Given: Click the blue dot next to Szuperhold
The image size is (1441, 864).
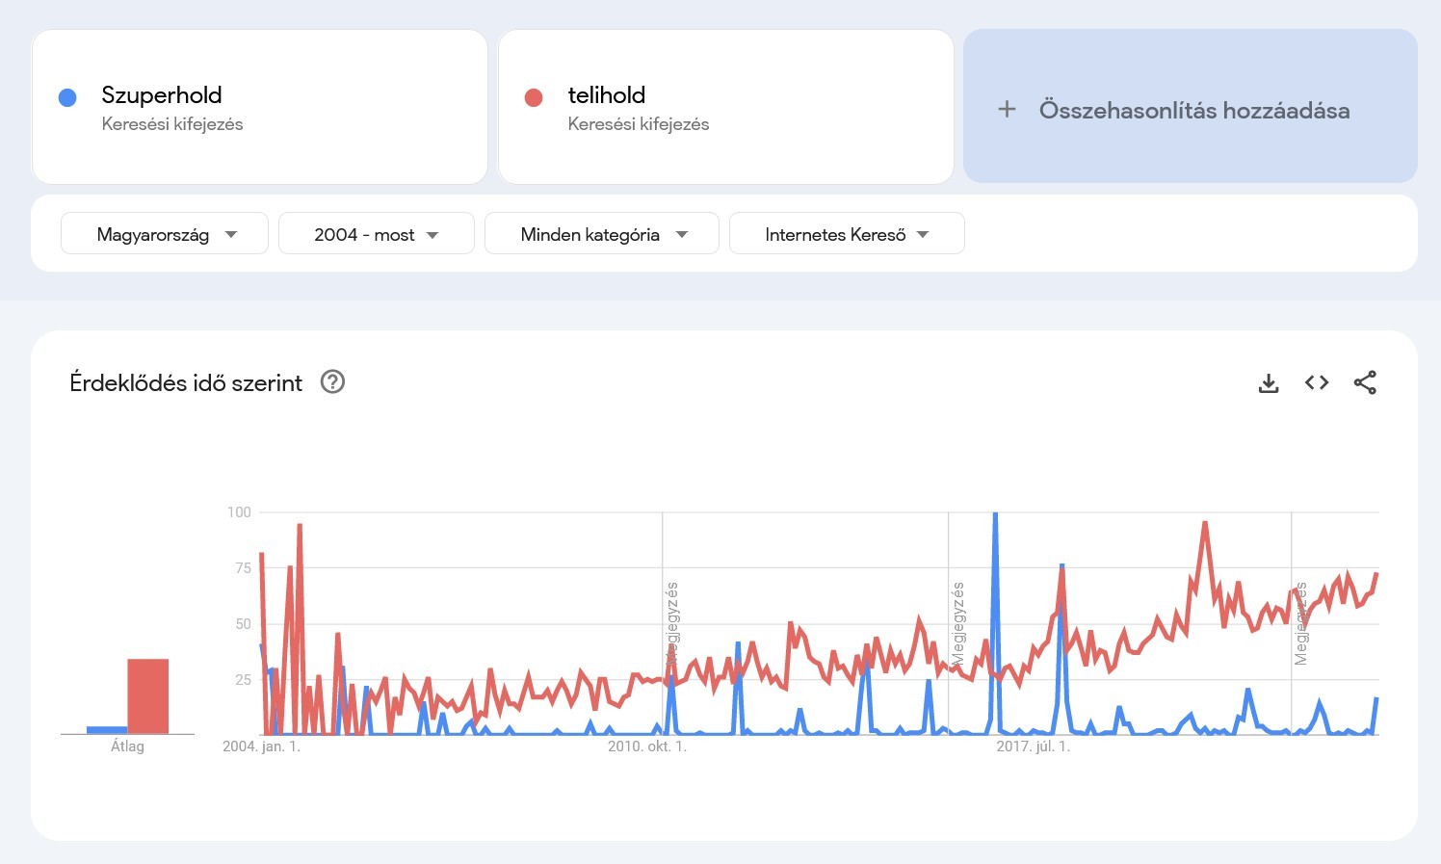Looking at the screenshot, I should [67, 97].
